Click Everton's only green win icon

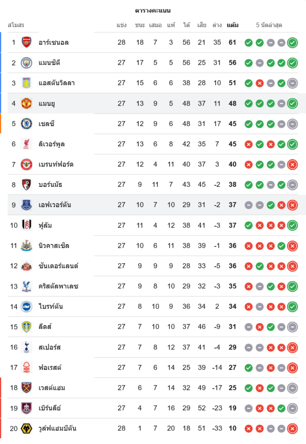271,205
